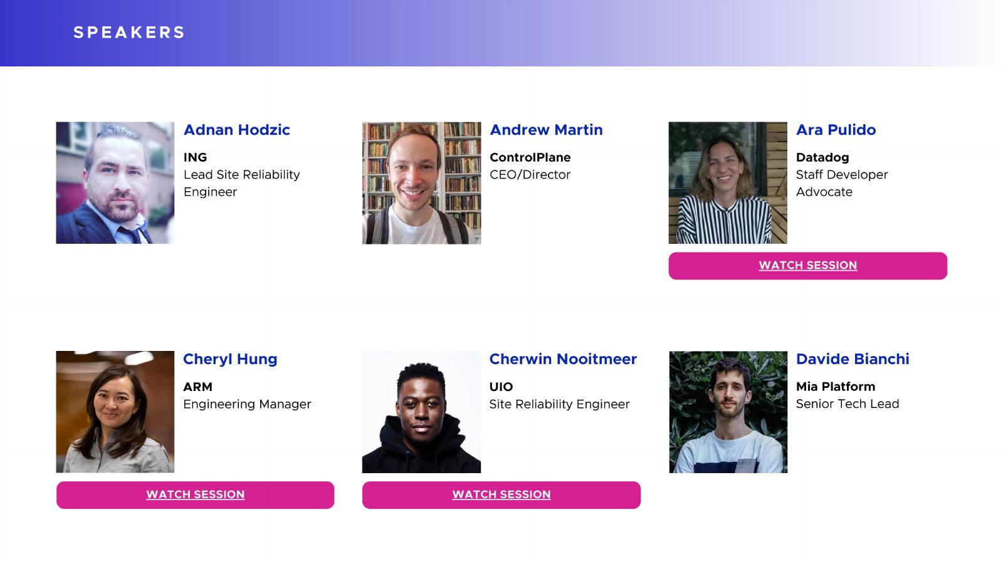Image resolution: width=1003 pixels, height=564 pixels.
Task: Click the Cherwin Nooitmeer name link
Action: 563,359
